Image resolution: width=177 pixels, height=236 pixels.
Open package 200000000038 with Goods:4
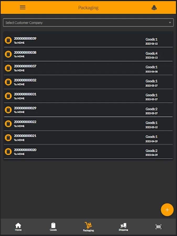88,54
